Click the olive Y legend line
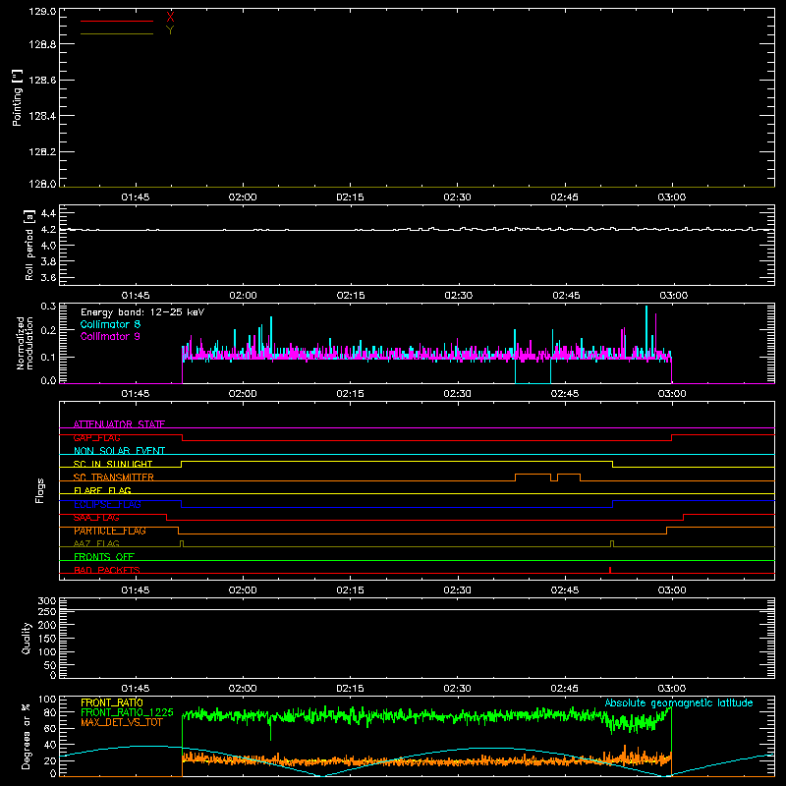The image size is (786, 786). click(x=117, y=33)
